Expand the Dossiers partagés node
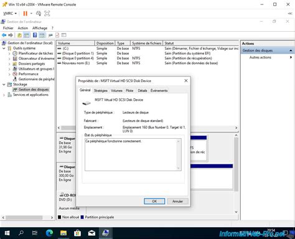The image size is (295, 239). [x=9, y=63]
